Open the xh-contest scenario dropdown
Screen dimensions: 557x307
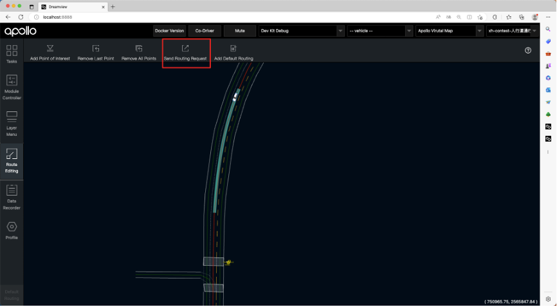[513, 31]
